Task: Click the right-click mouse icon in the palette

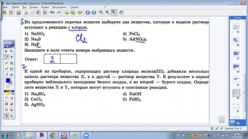Action: pyautogui.click(x=7, y=110)
